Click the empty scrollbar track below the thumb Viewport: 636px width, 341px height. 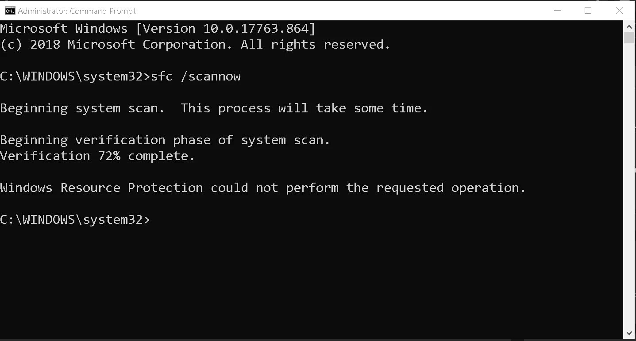tap(629, 186)
